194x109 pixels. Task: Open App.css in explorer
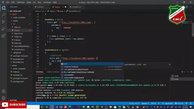point(17,27)
